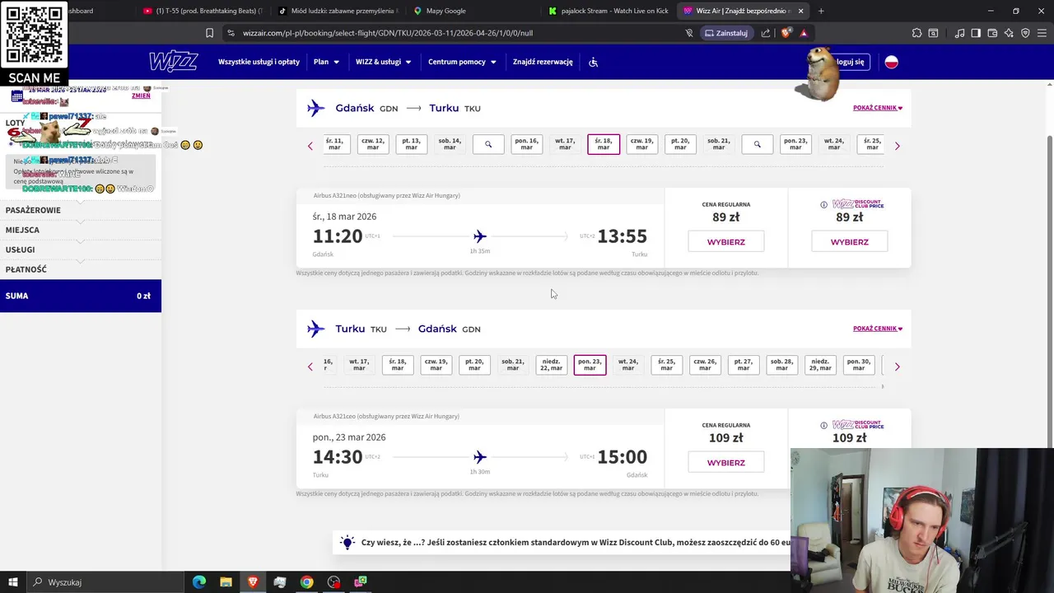Switch to the Mapy Google tab
The height and width of the screenshot is (593, 1054).
point(473,11)
